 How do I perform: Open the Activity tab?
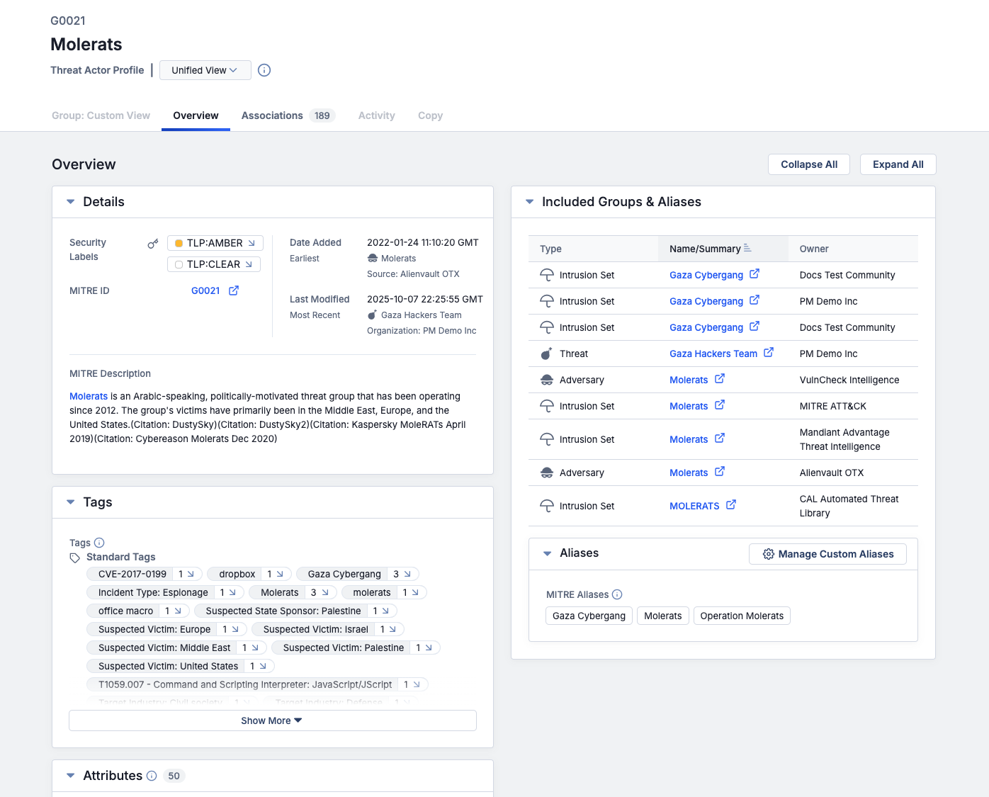coord(376,115)
